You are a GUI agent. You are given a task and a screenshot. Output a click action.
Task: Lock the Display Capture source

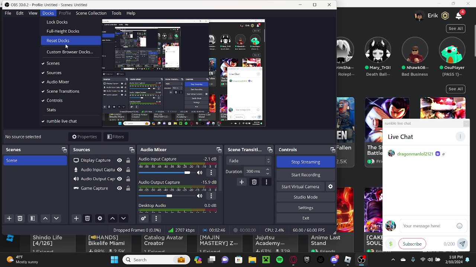[128, 160]
